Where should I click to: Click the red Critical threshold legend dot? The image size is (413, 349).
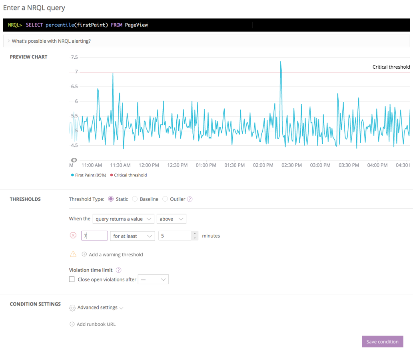(112, 175)
